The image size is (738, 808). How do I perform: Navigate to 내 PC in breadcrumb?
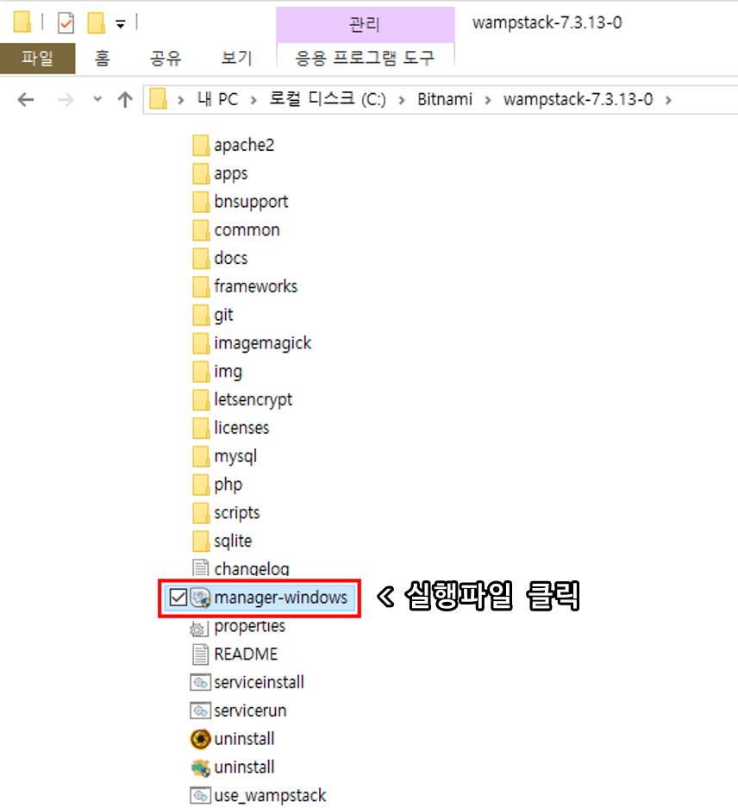pos(218,99)
